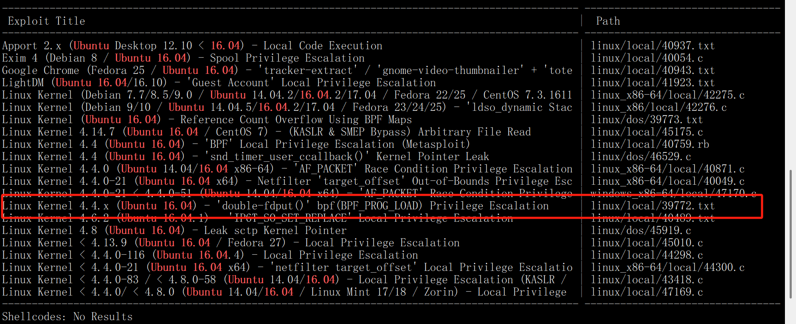Click the path linux/local/39772.txt
Screen dimensions: 796x324
point(653,206)
